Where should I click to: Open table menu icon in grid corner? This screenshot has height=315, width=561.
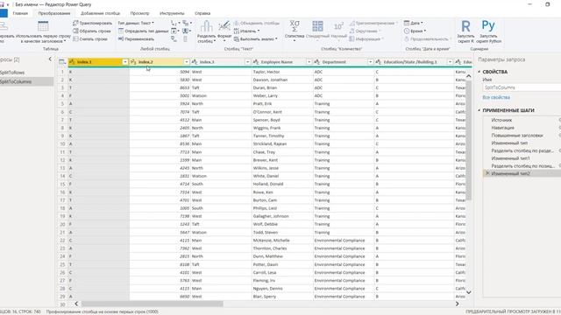click(62, 62)
